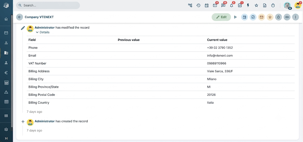
Task: Expand the sidebar with arrow icon
Action: coord(6,138)
